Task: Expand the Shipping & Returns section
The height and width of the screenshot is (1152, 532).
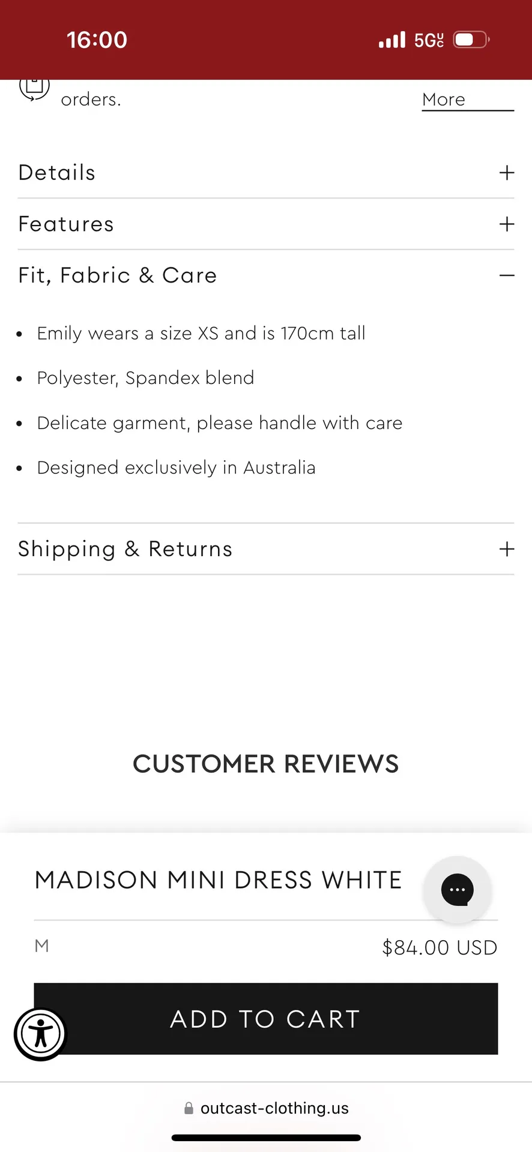Action: pos(266,549)
